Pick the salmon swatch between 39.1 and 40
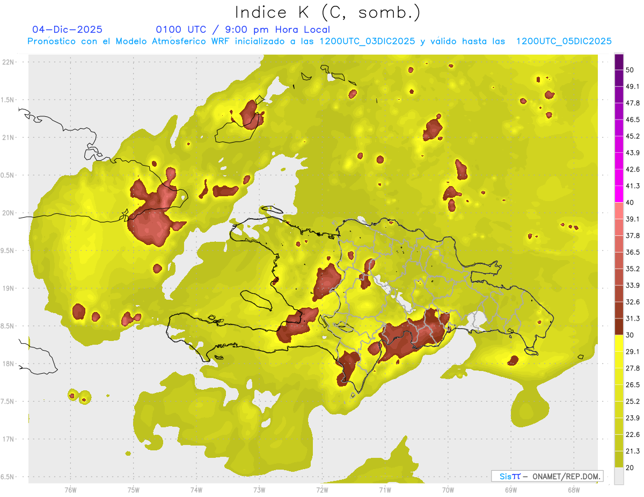Image resolution: width=644 pixels, height=497 pixels. (619, 211)
